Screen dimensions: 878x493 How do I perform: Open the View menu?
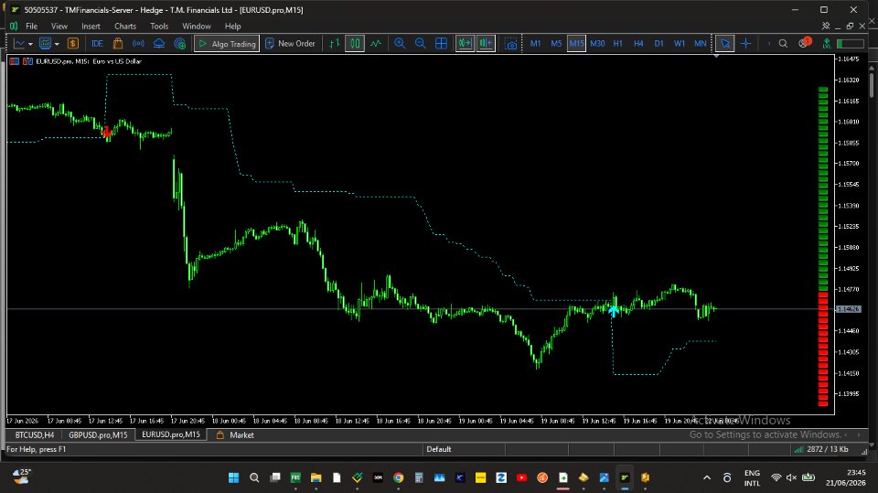pyautogui.click(x=59, y=26)
